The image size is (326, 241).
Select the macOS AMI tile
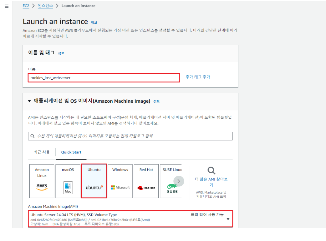pyautogui.click(x=68, y=181)
